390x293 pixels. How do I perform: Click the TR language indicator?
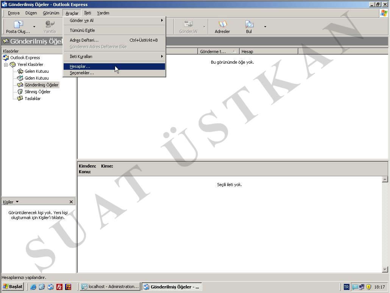click(346, 287)
